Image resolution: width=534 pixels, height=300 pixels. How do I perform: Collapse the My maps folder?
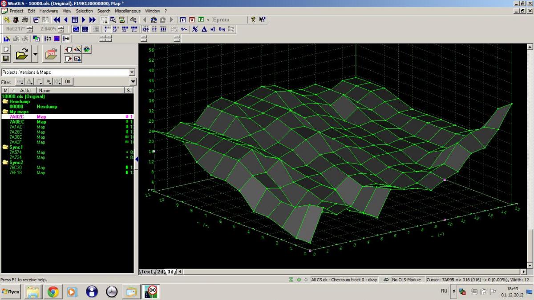[6, 112]
